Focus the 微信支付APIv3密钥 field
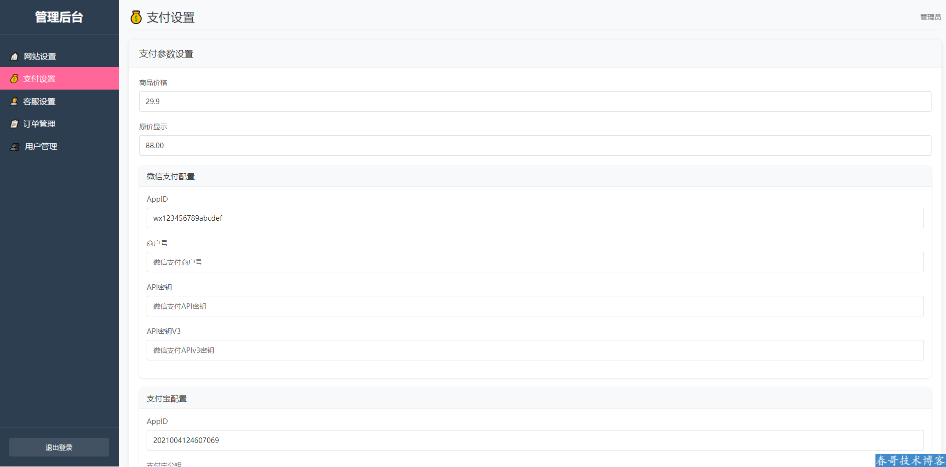 click(535, 350)
